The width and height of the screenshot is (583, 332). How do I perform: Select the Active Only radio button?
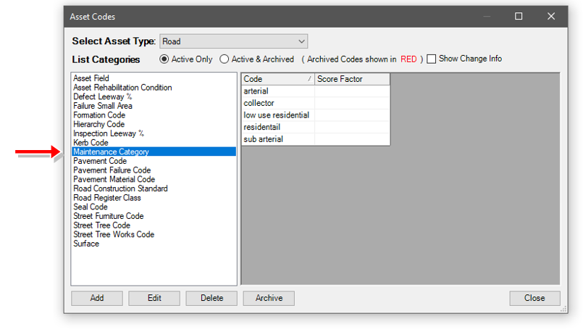[164, 59]
